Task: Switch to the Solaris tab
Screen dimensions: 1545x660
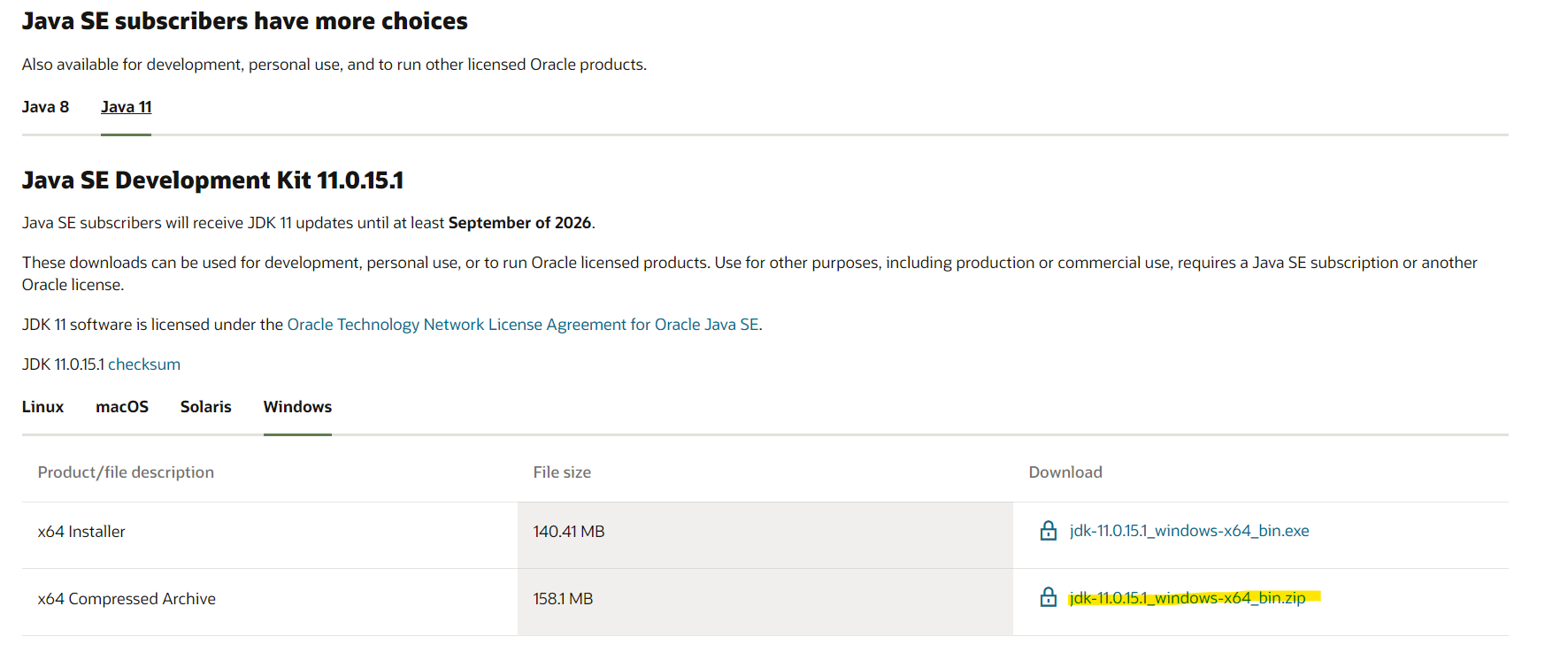Action: pyautogui.click(x=205, y=407)
